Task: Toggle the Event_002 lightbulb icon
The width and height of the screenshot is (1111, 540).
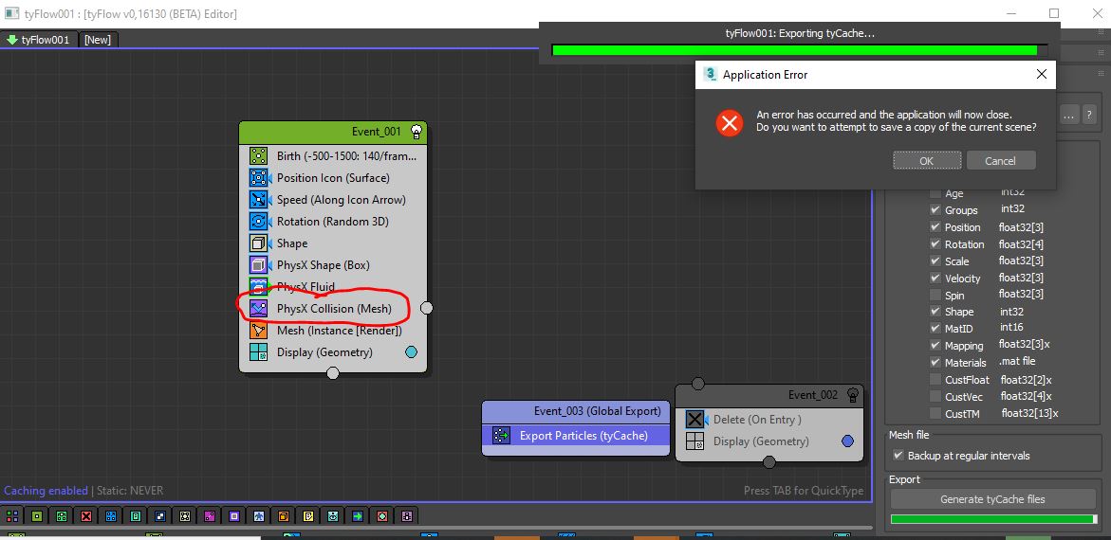Action: [852, 395]
